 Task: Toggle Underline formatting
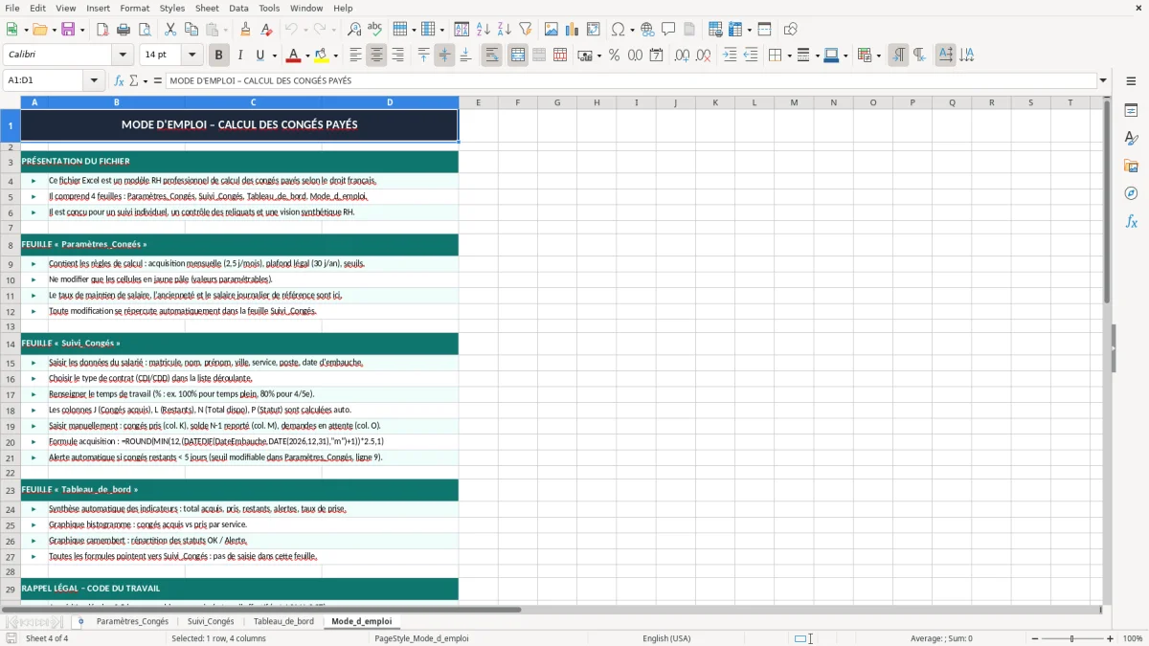[260, 56]
